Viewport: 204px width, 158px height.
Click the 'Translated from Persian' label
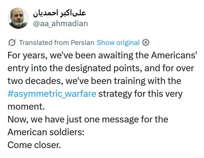pos(56,43)
